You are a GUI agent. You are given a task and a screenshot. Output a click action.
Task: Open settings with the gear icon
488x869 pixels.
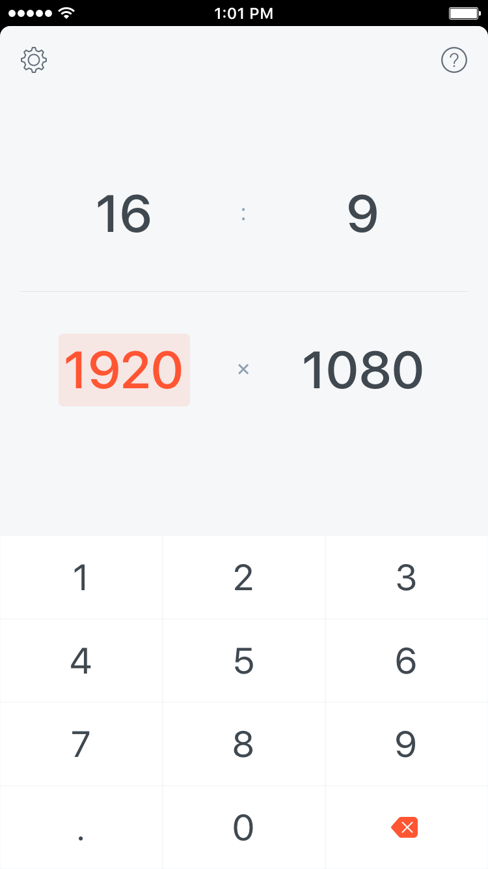pyautogui.click(x=34, y=61)
